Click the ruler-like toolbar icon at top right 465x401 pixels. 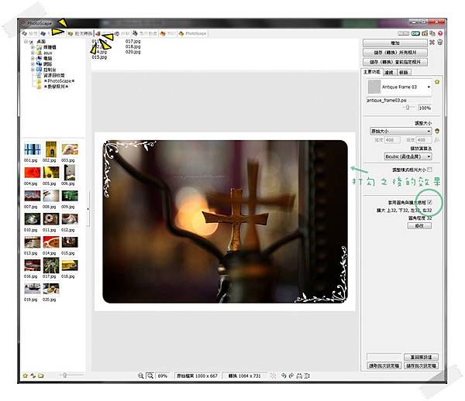(403, 33)
